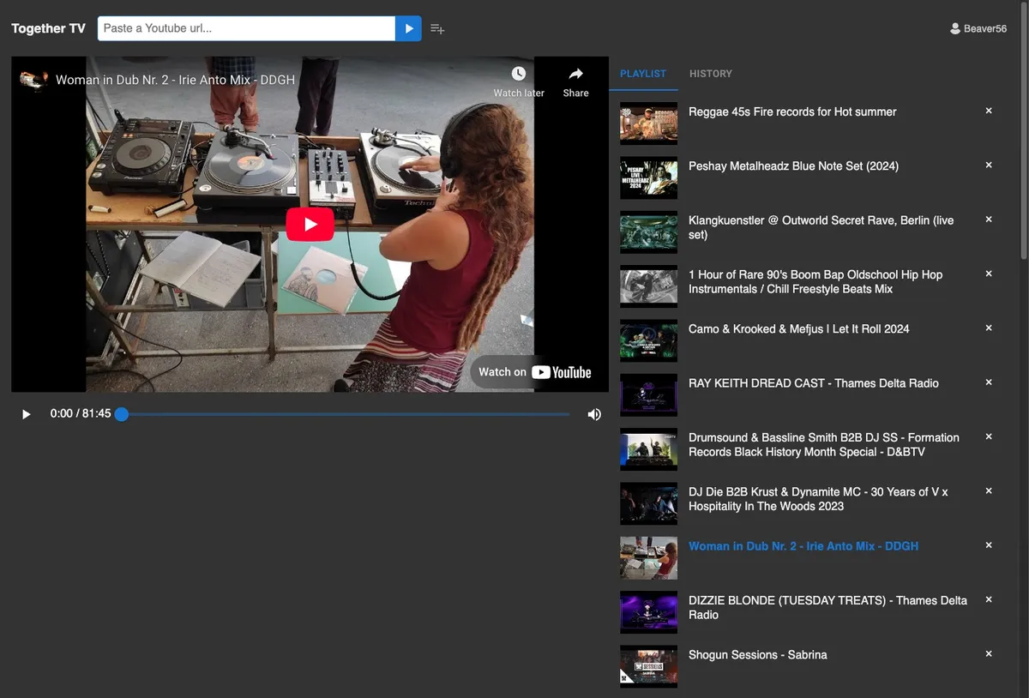Image resolution: width=1029 pixels, height=698 pixels.
Task: Click DIZZIE BLONDE Tuesday Treats thumbnail
Action: [649, 613]
